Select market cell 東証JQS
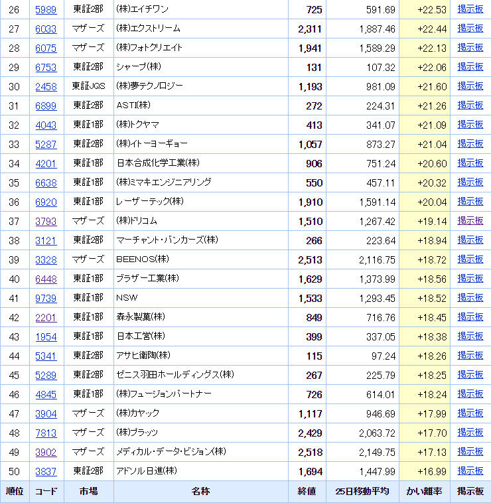 point(88,86)
